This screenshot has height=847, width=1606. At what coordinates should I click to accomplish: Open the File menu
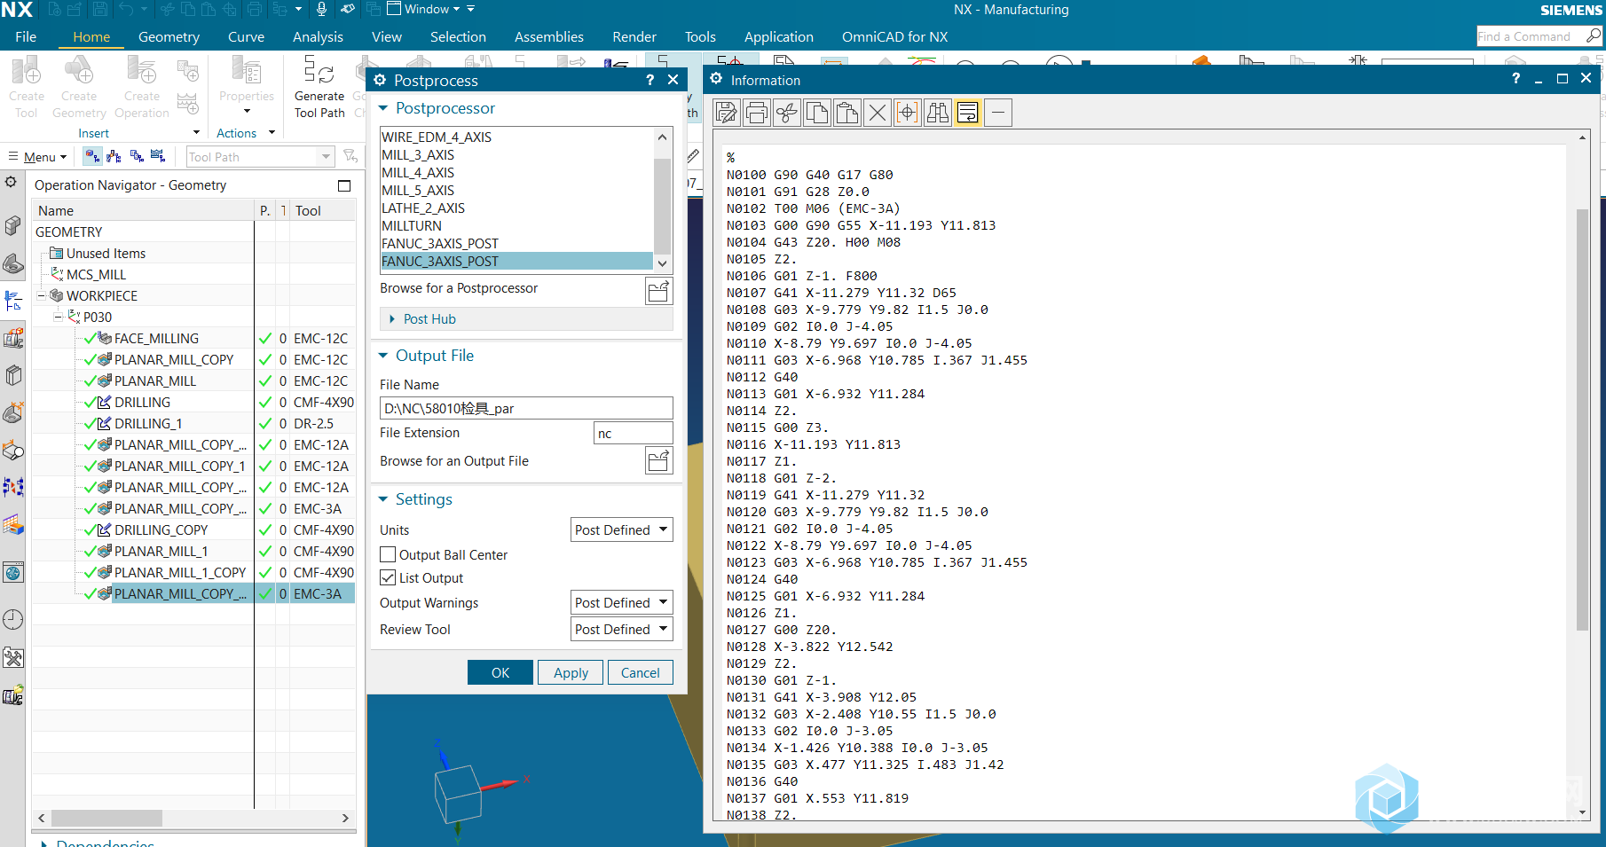pos(26,36)
